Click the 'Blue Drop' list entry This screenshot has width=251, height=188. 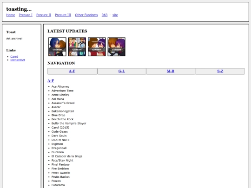(x=58, y=115)
